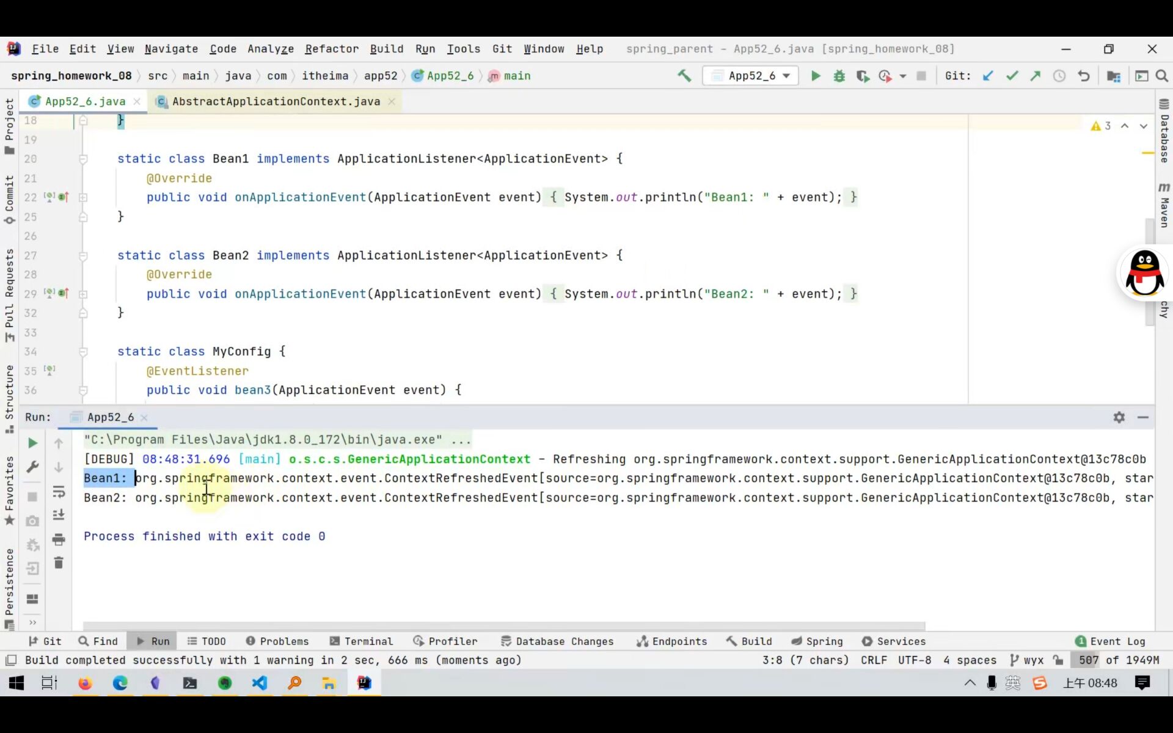Viewport: 1173px width, 733px height.
Task: Open Project Structure icon in toolbar
Action: (1113, 76)
